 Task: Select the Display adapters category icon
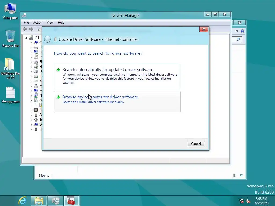[x=36, y=52]
